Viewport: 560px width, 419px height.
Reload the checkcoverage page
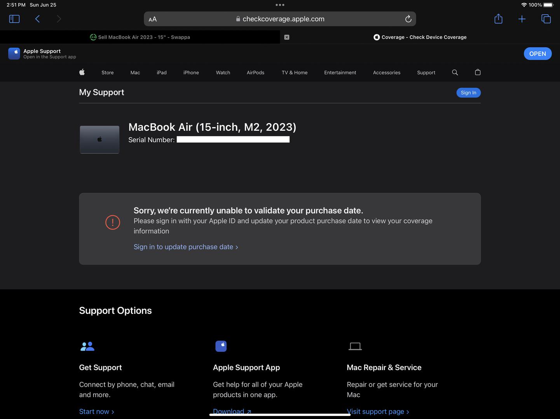click(x=408, y=19)
